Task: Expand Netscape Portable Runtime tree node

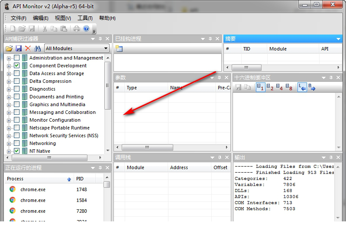Action: coord(9,128)
